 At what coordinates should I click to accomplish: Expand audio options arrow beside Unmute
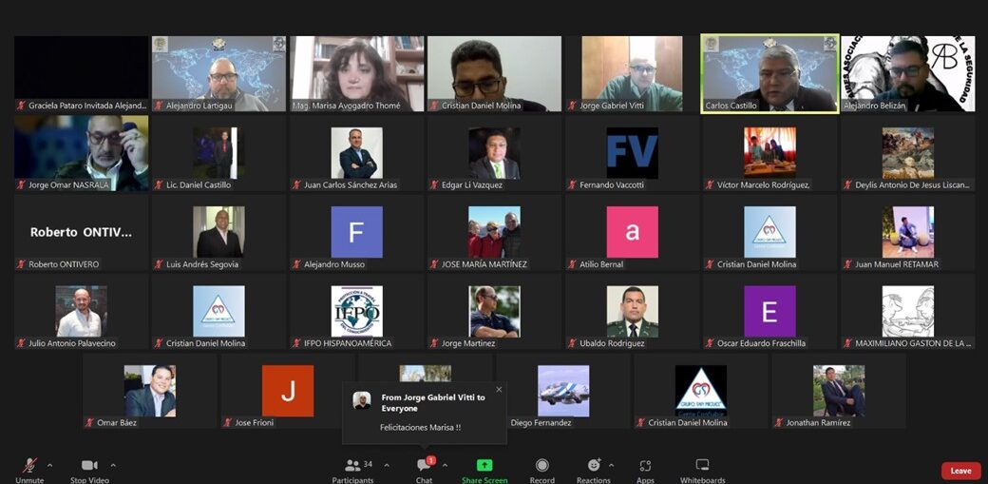[x=50, y=465]
